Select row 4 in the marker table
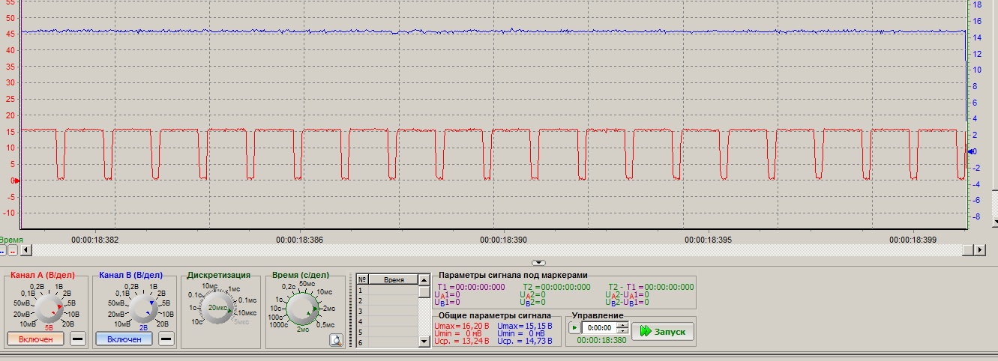This screenshot has width=998, height=361. [x=388, y=321]
